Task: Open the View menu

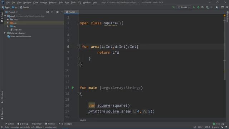Action: (x=19, y=3)
